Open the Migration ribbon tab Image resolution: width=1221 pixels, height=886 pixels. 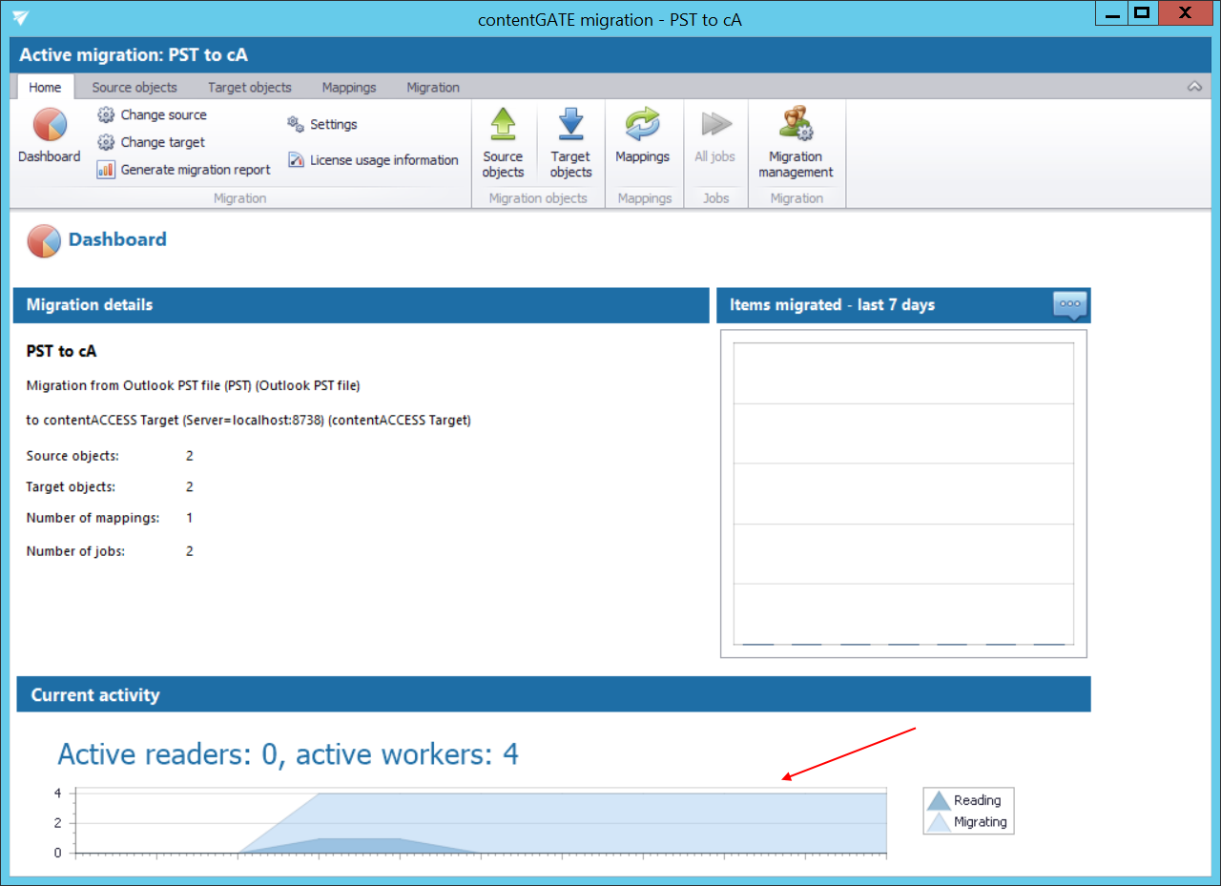coord(433,87)
